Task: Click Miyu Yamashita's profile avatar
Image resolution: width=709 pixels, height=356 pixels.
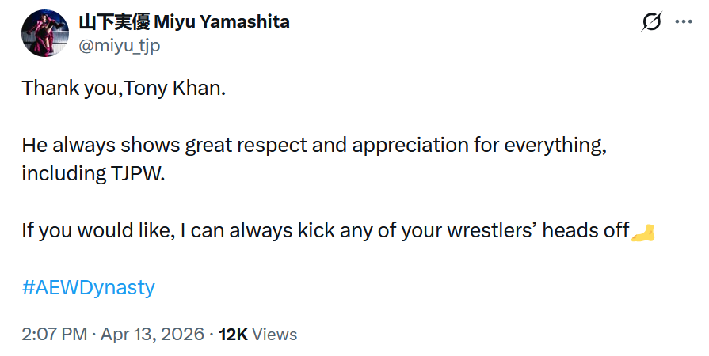Action: click(x=44, y=34)
